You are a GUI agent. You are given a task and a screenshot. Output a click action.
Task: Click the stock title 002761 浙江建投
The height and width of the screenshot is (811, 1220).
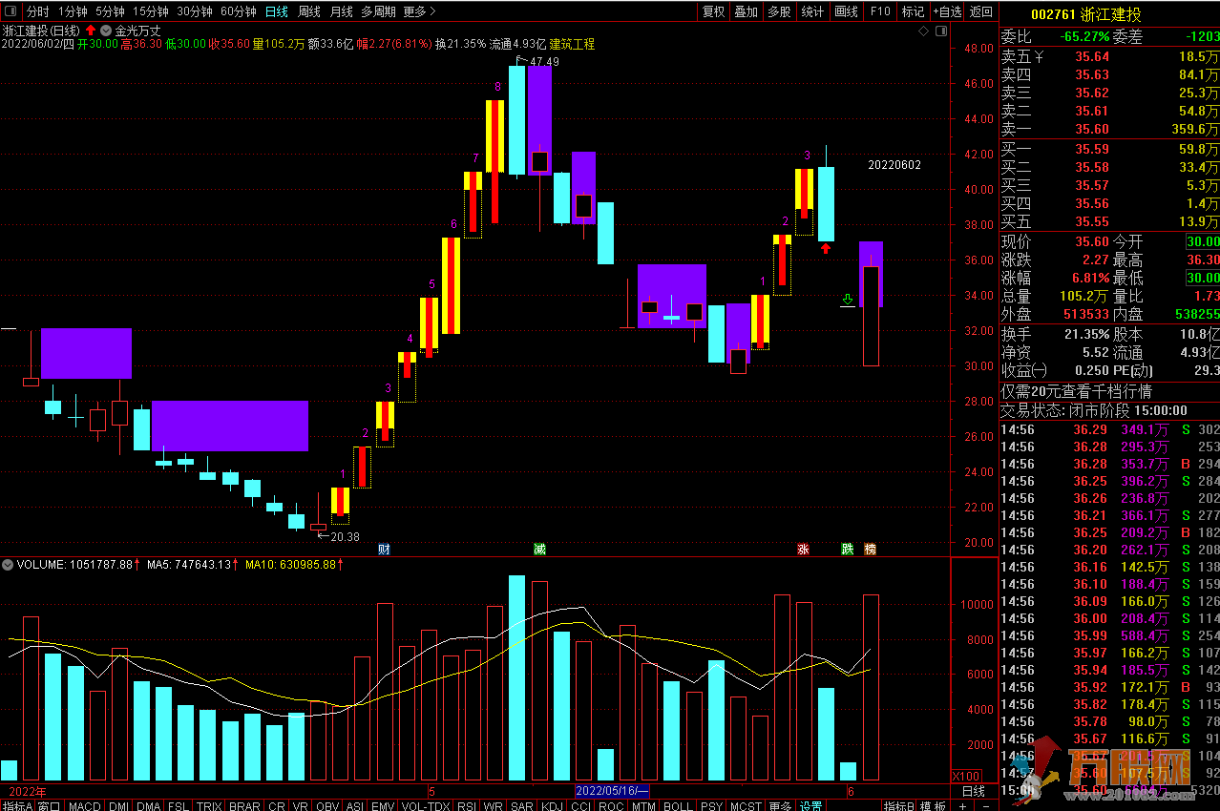[x=1085, y=14]
